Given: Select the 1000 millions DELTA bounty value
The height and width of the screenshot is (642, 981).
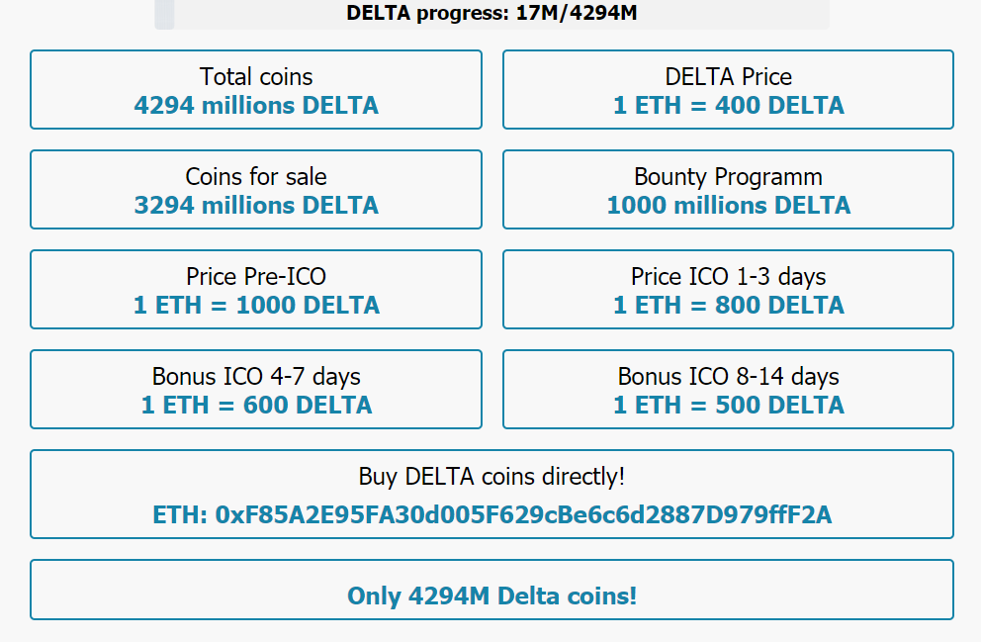Looking at the screenshot, I should coord(727,205).
